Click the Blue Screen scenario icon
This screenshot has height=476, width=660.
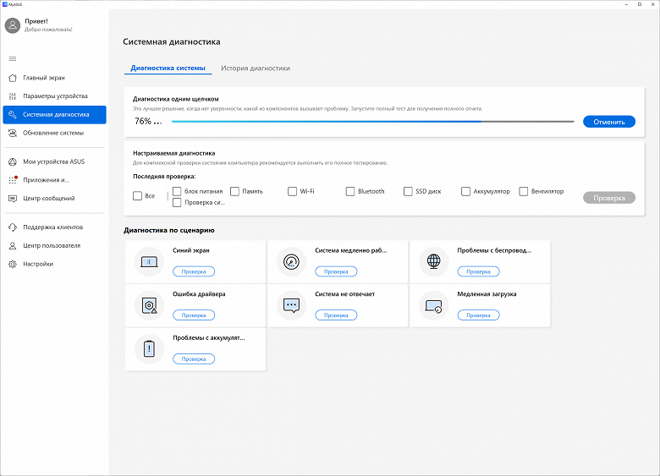pos(150,262)
